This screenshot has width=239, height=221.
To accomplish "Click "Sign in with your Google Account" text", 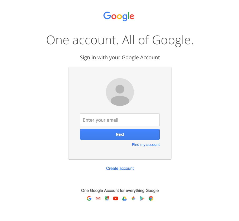I will (120, 58).
